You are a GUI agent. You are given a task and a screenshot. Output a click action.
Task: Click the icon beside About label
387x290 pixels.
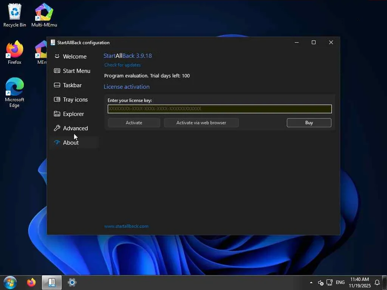point(57,142)
